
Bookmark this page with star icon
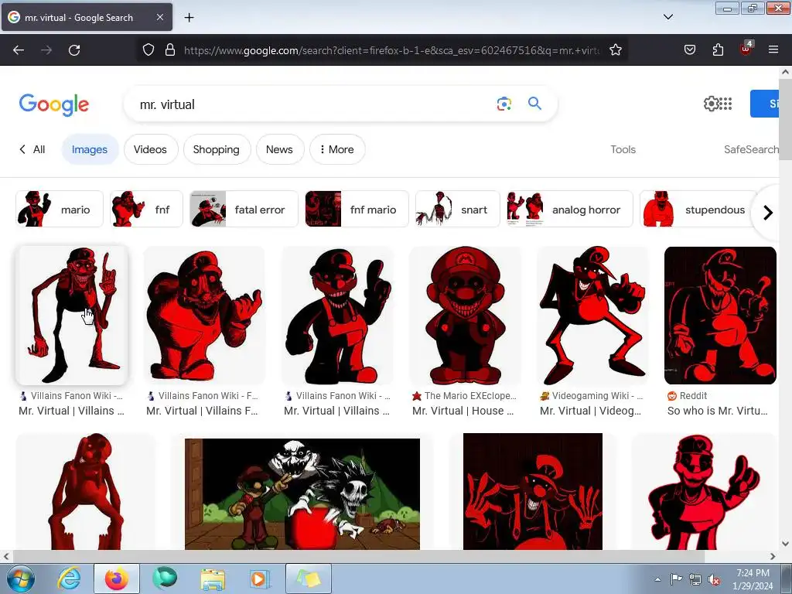coord(615,49)
